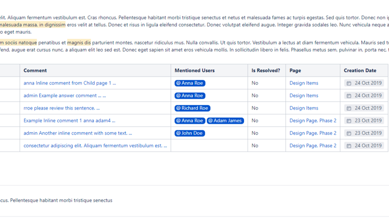The width and height of the screenshot is (389, 221).
Task: Open 'admin Another inline comment with some text' link
Action: click(x=78, y=133)
